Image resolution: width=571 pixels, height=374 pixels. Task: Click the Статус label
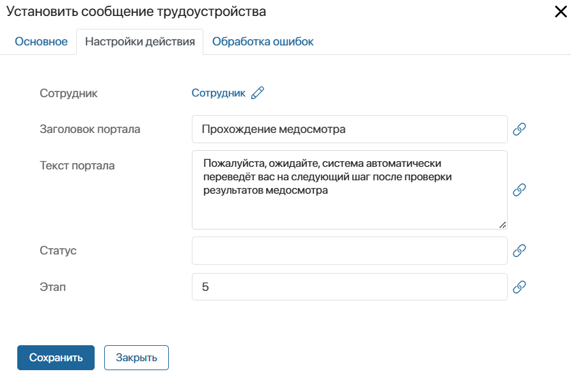[58, 251]
